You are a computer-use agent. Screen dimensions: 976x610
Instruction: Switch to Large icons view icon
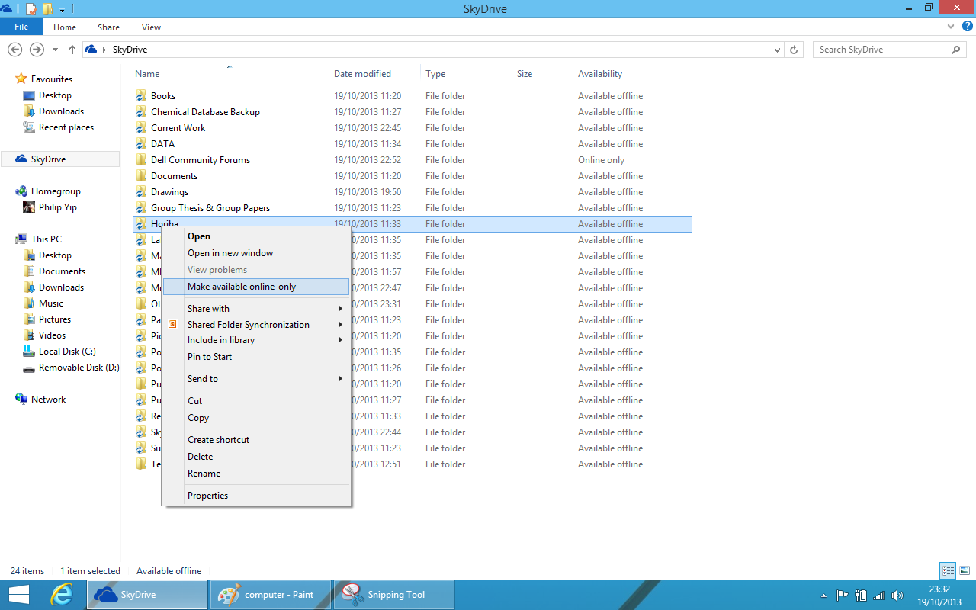965,570
